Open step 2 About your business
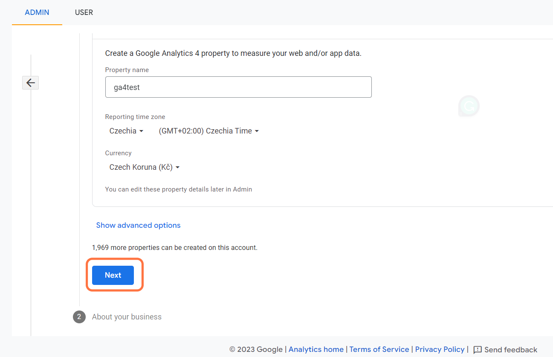 tap(127, 317)
